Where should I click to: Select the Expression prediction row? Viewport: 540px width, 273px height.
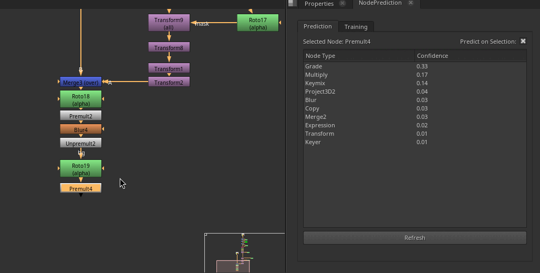tap(414, 125)
